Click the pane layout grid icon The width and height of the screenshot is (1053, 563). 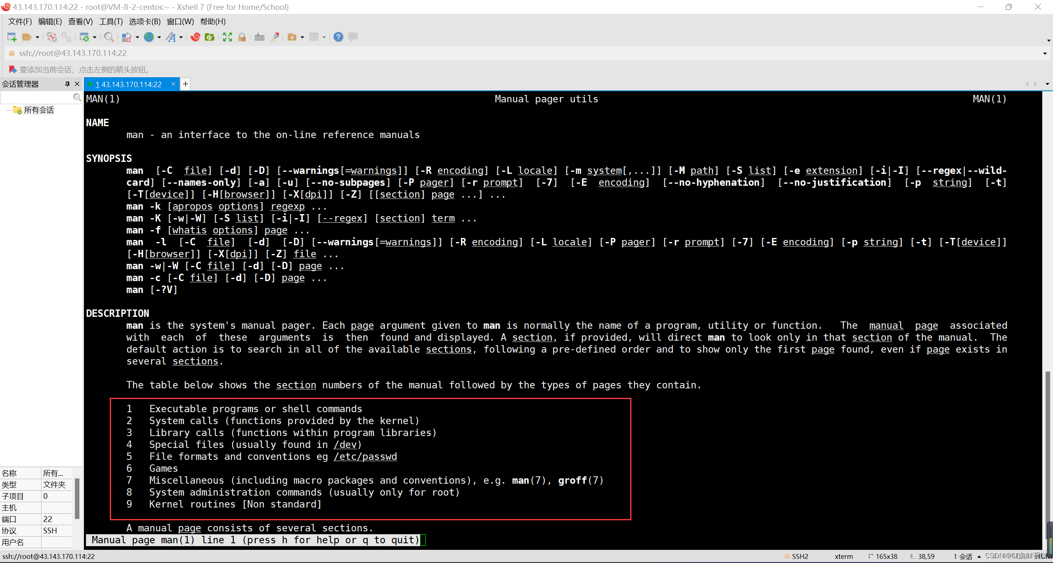pos(314,37)
